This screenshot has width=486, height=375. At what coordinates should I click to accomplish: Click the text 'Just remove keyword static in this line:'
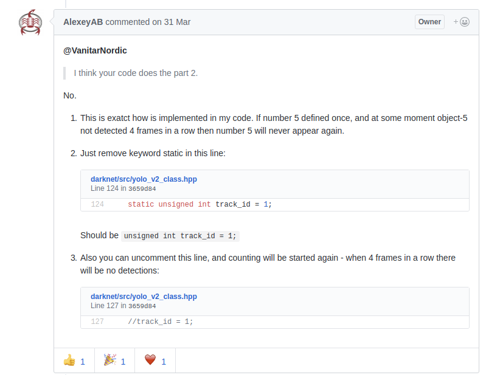153,153
